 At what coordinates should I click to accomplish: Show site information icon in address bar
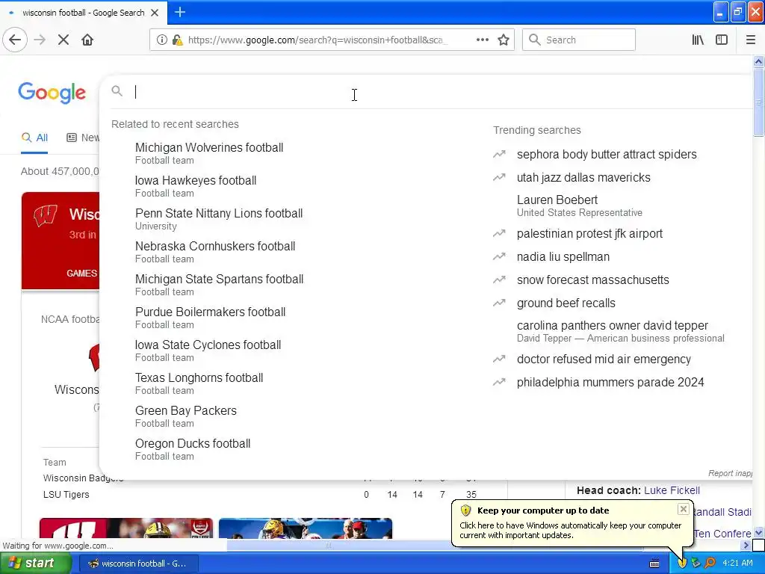(161, 40)
